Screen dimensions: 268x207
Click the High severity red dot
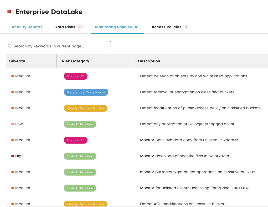(13, 156)
